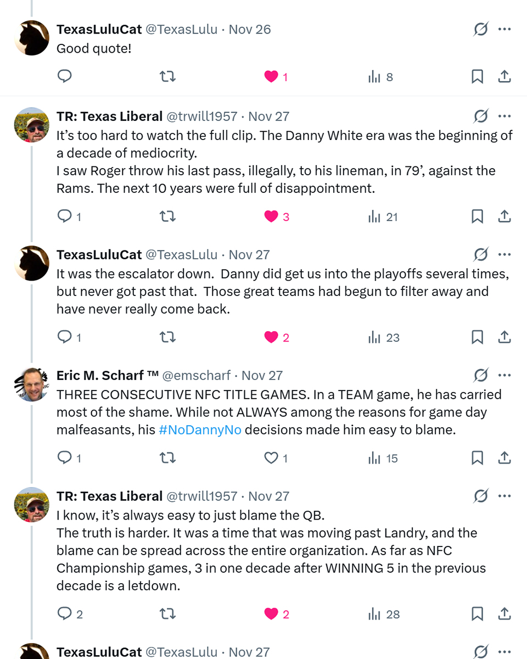This screenshot has height=659, width=527.
Task: Open more options on the "escalator down" post
Action: (504, 255)
